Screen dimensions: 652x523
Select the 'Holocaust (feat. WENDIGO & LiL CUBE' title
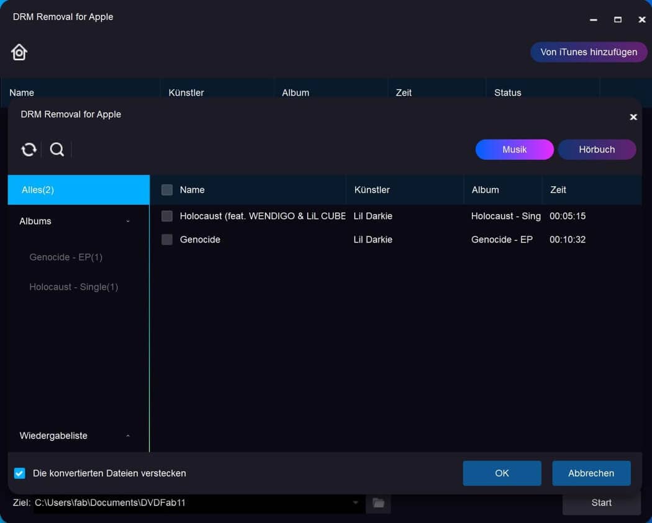pyautogui.click(x=263, y=216)
